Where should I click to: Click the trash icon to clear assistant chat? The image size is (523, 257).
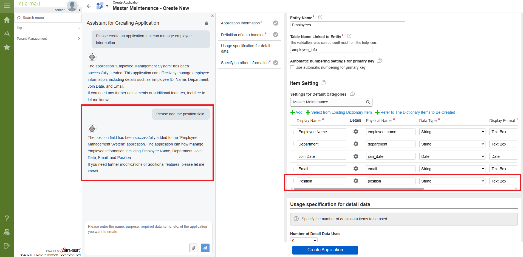(206, 24)
